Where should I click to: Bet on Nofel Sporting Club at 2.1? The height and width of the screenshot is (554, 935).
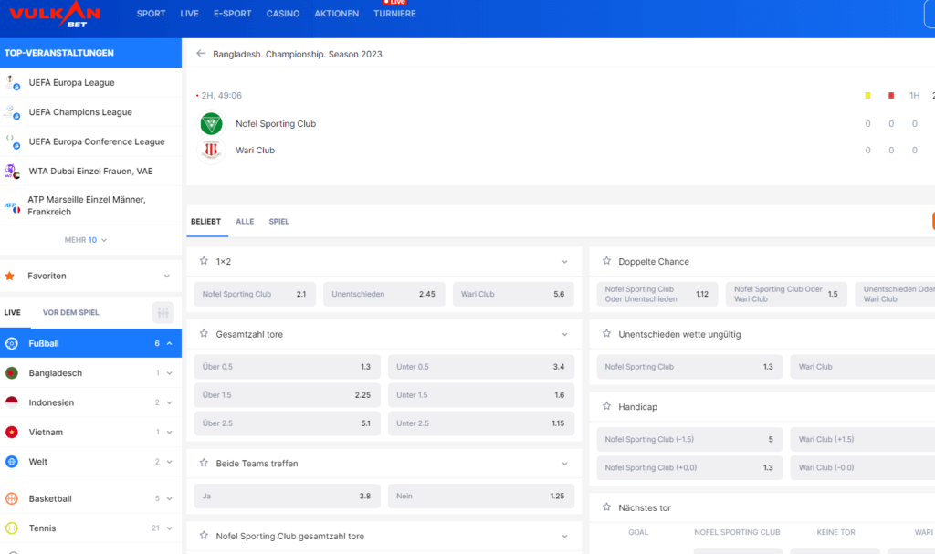click(x=255, y=294)
